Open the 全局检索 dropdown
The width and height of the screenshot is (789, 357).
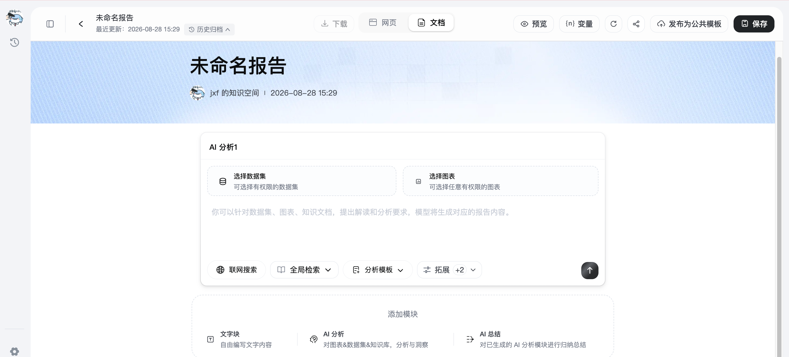tap(304, 270)
